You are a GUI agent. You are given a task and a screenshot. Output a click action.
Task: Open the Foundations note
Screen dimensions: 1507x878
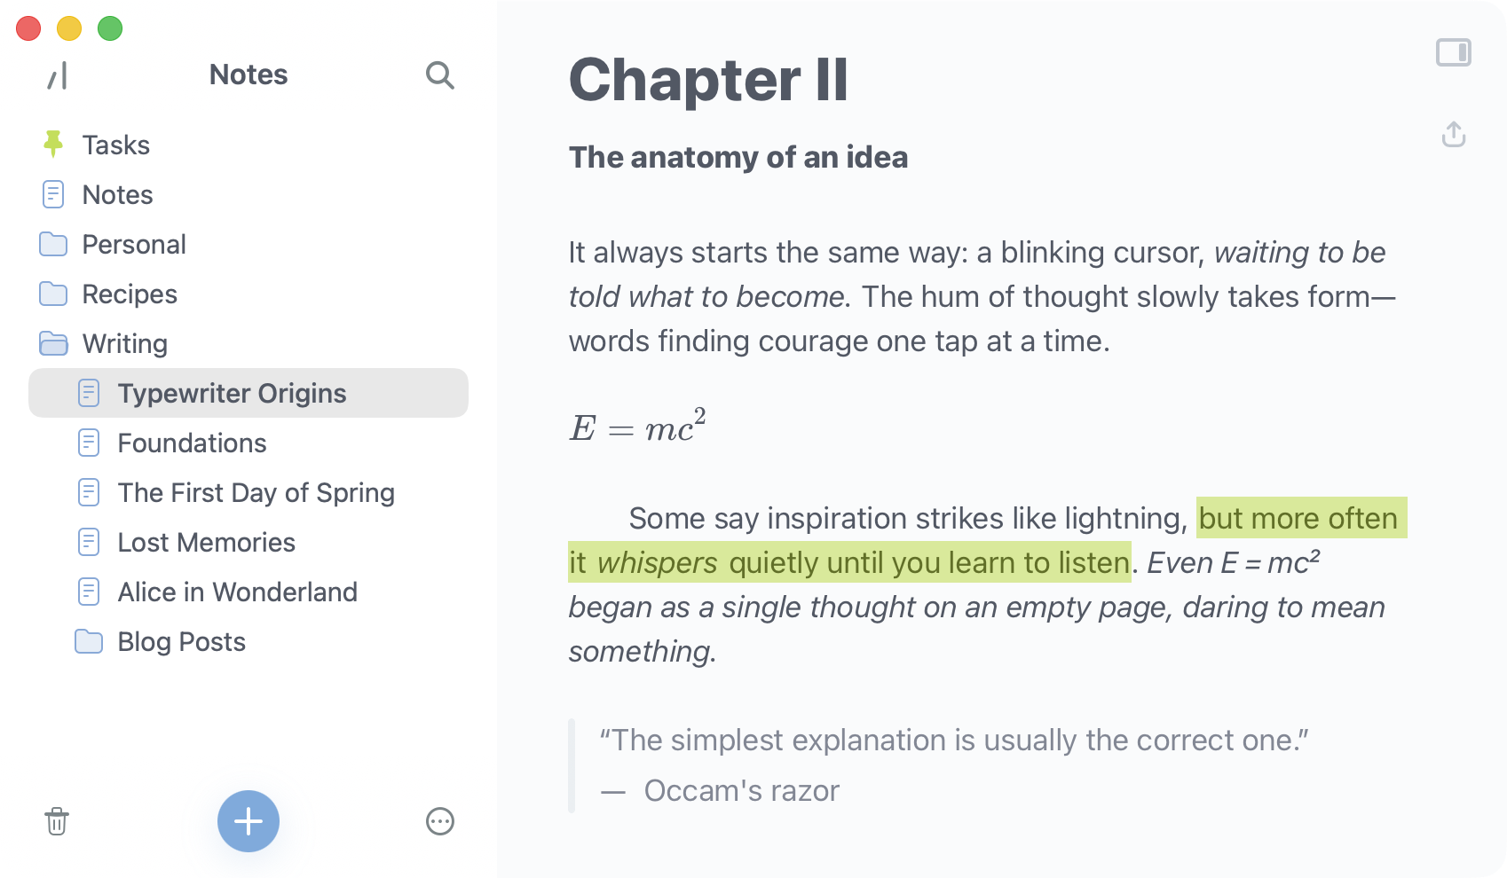[192, 443]
